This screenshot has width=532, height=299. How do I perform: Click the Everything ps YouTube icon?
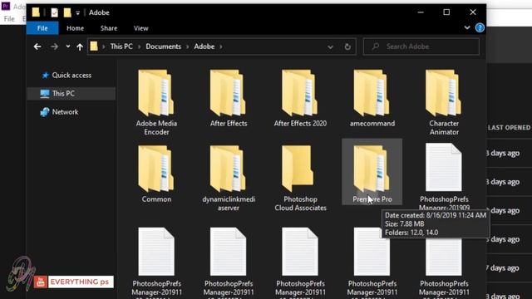click(x=40, y=282)
